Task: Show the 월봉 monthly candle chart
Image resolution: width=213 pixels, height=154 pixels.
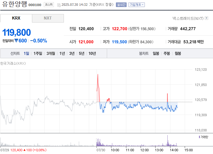Action: click(178, 53)
